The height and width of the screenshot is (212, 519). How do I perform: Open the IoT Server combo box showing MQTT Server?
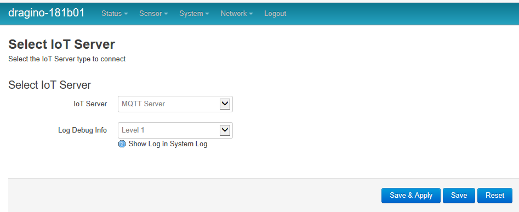[175, 104]
